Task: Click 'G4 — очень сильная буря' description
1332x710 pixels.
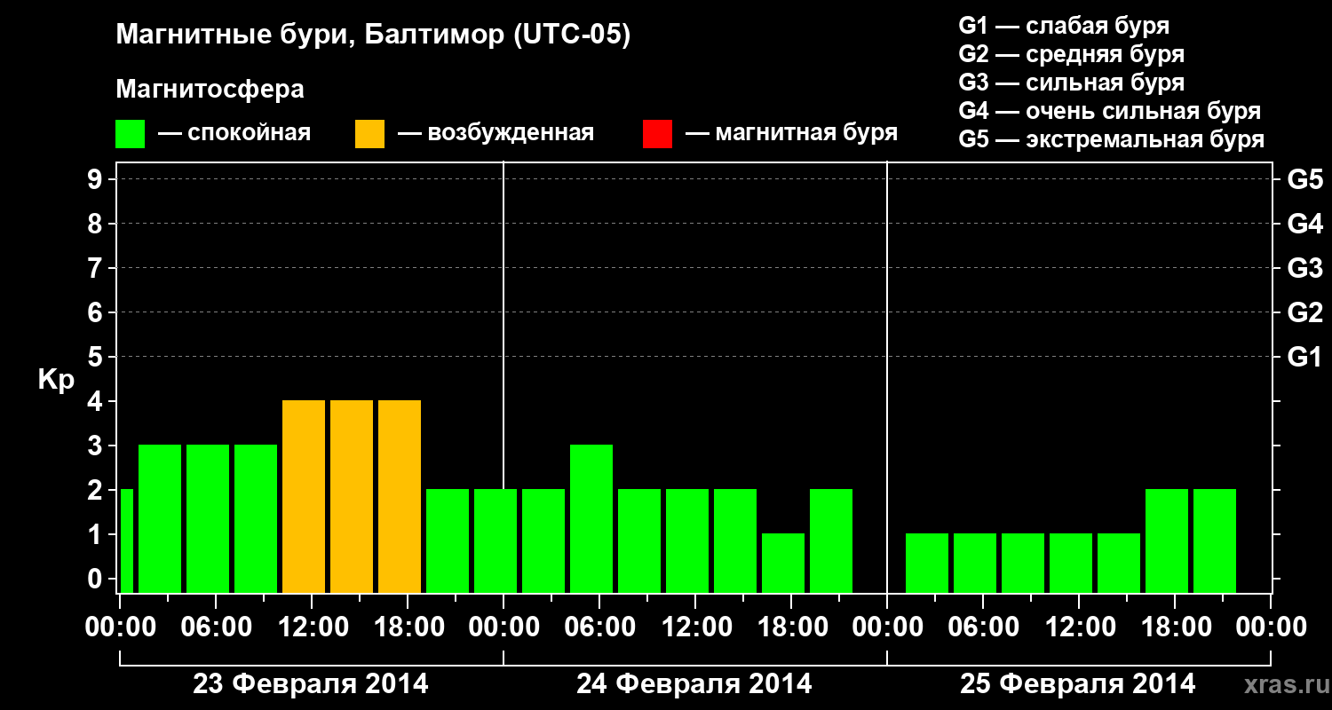Action: click(x=1110, y=111)
